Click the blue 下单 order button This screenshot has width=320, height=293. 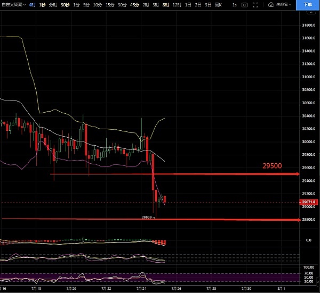(308, 5)
